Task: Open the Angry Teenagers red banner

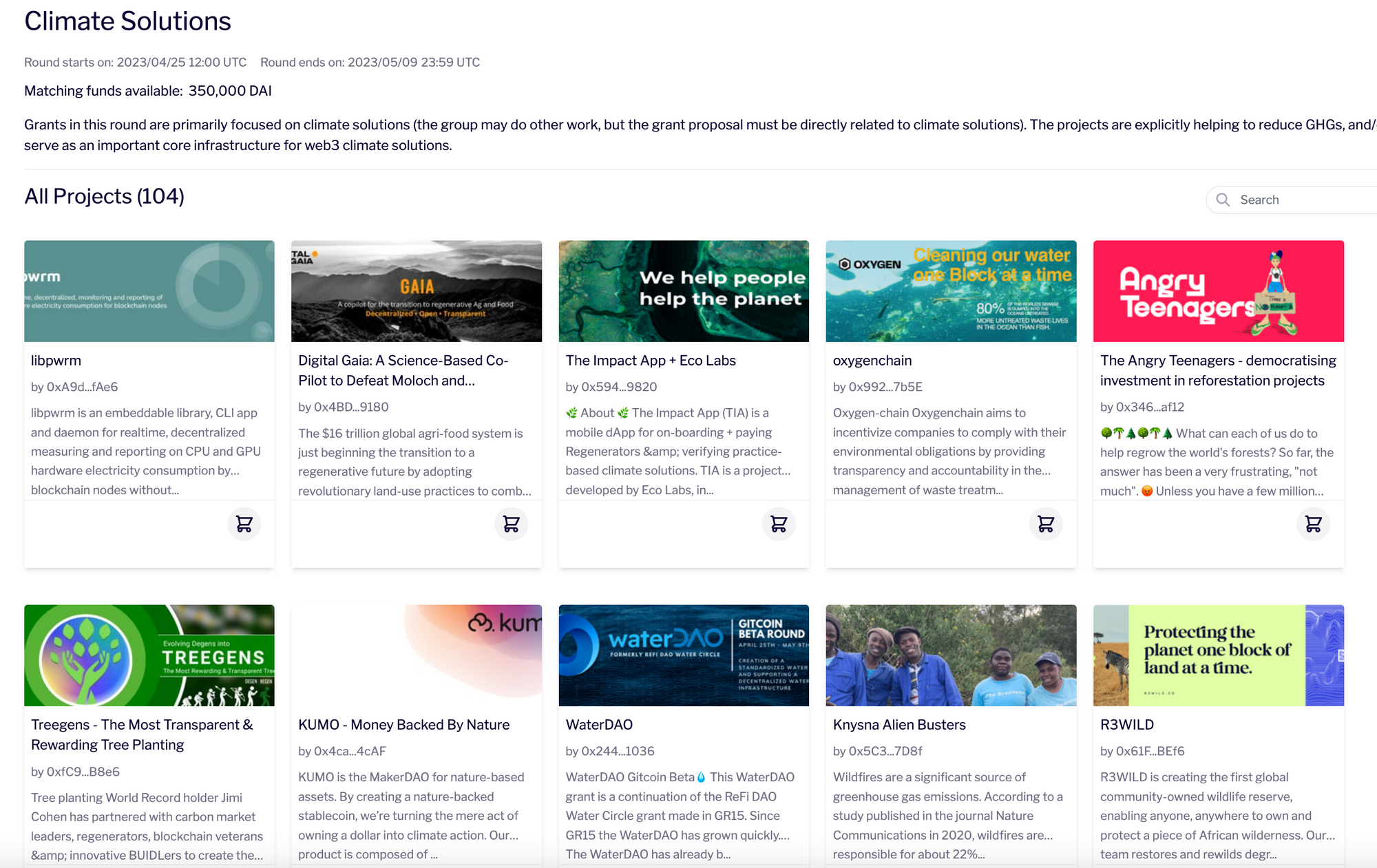Action: pos(1218,290)
